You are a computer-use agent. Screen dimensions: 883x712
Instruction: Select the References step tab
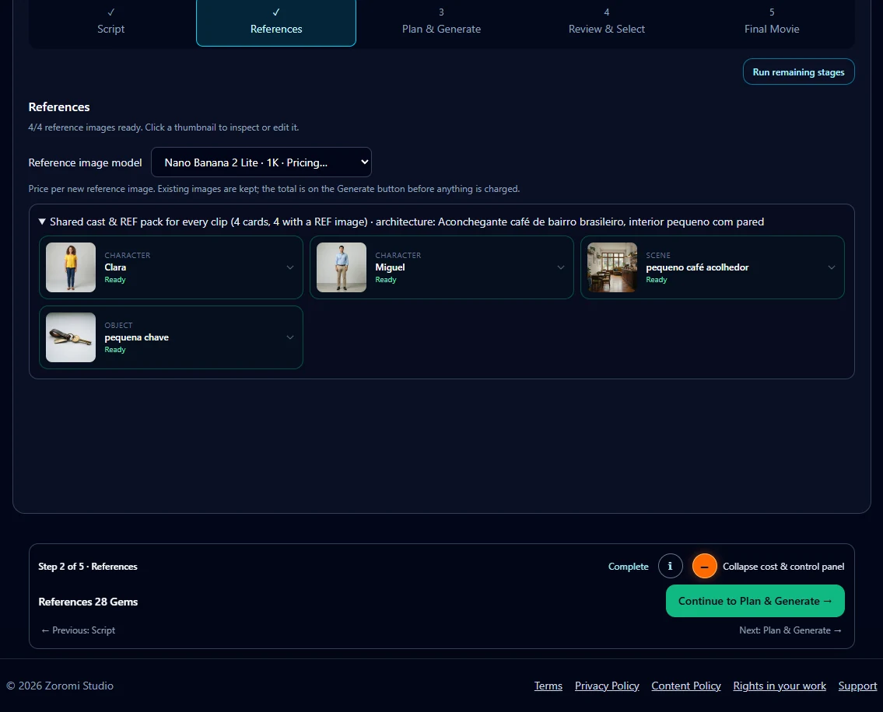[x=276, y=21]
